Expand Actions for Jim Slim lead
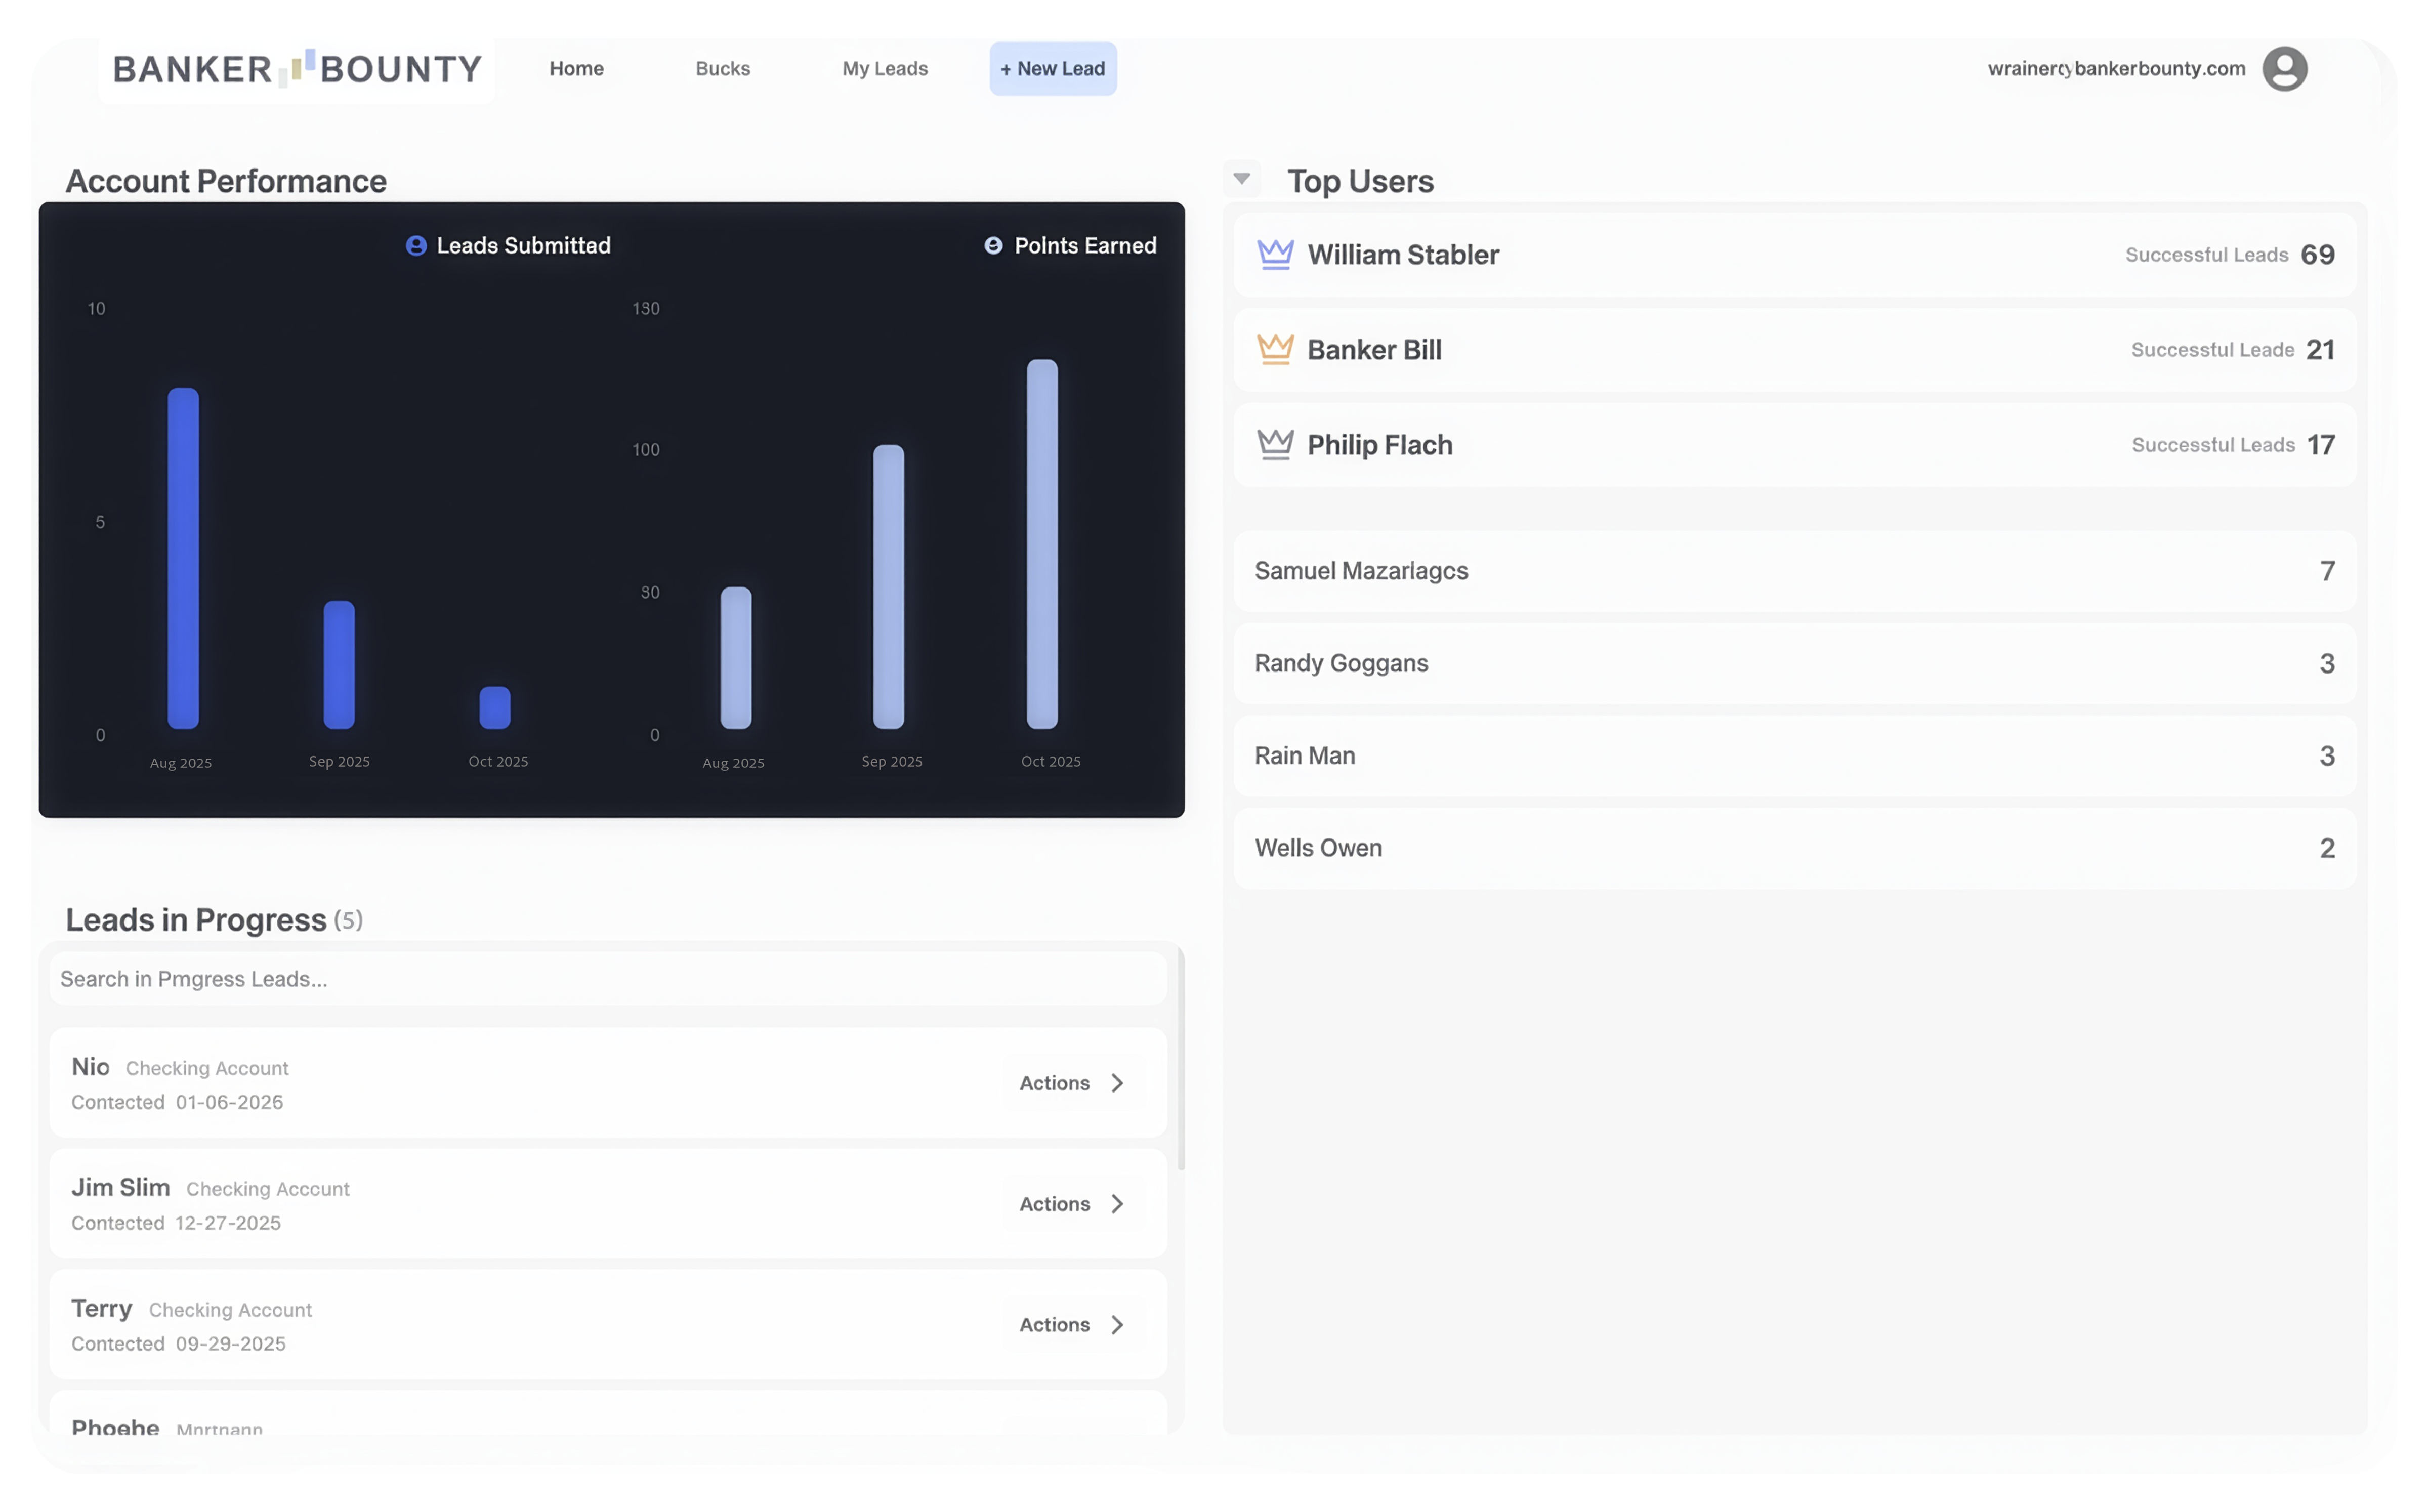This screenshot has height=1512, width=2429. 1071,1204
